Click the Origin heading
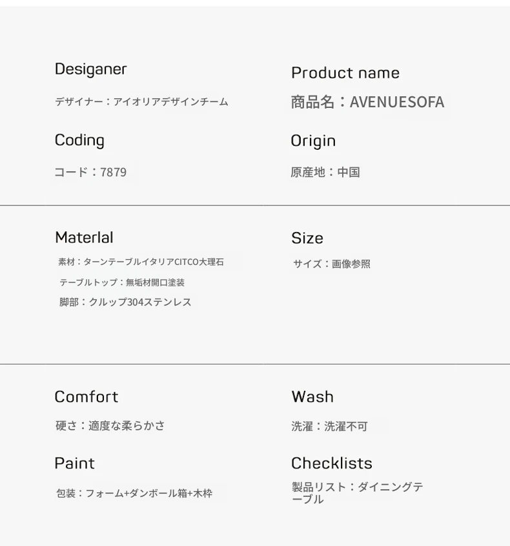This screenshot has height=546, width=510. [x=313, y=141]
